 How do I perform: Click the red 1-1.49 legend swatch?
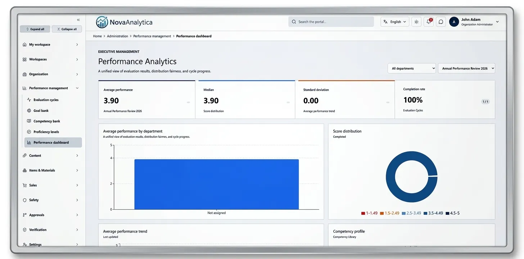point(363,213)
